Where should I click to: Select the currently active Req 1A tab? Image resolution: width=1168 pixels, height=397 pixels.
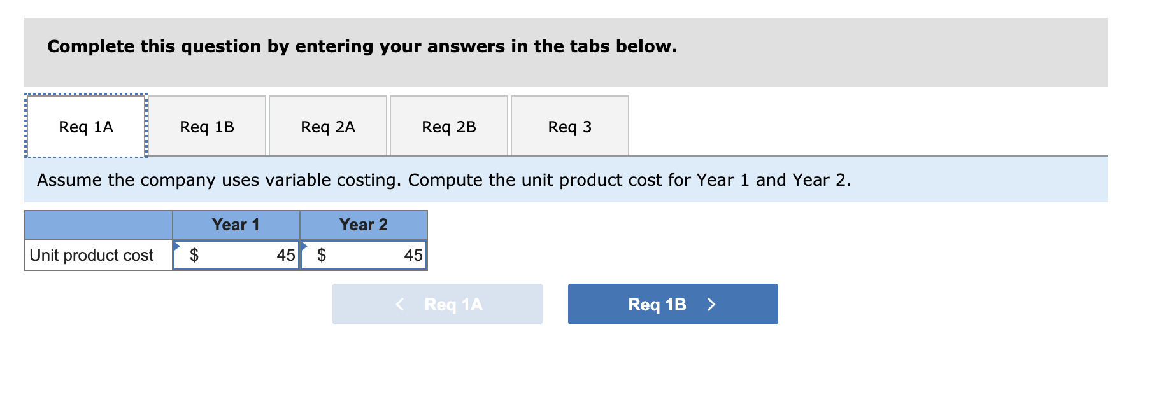pos(85,126)
